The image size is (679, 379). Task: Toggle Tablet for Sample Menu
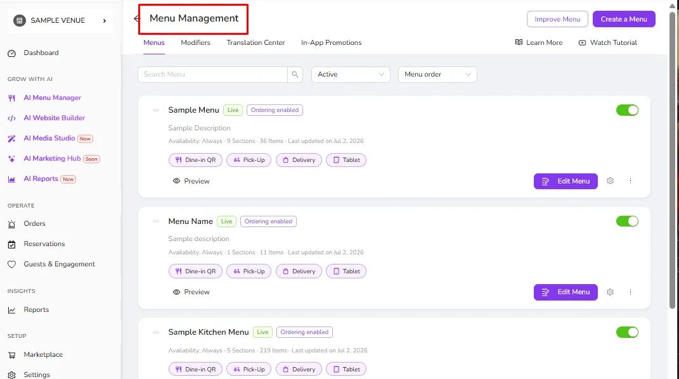coord(346,160)
